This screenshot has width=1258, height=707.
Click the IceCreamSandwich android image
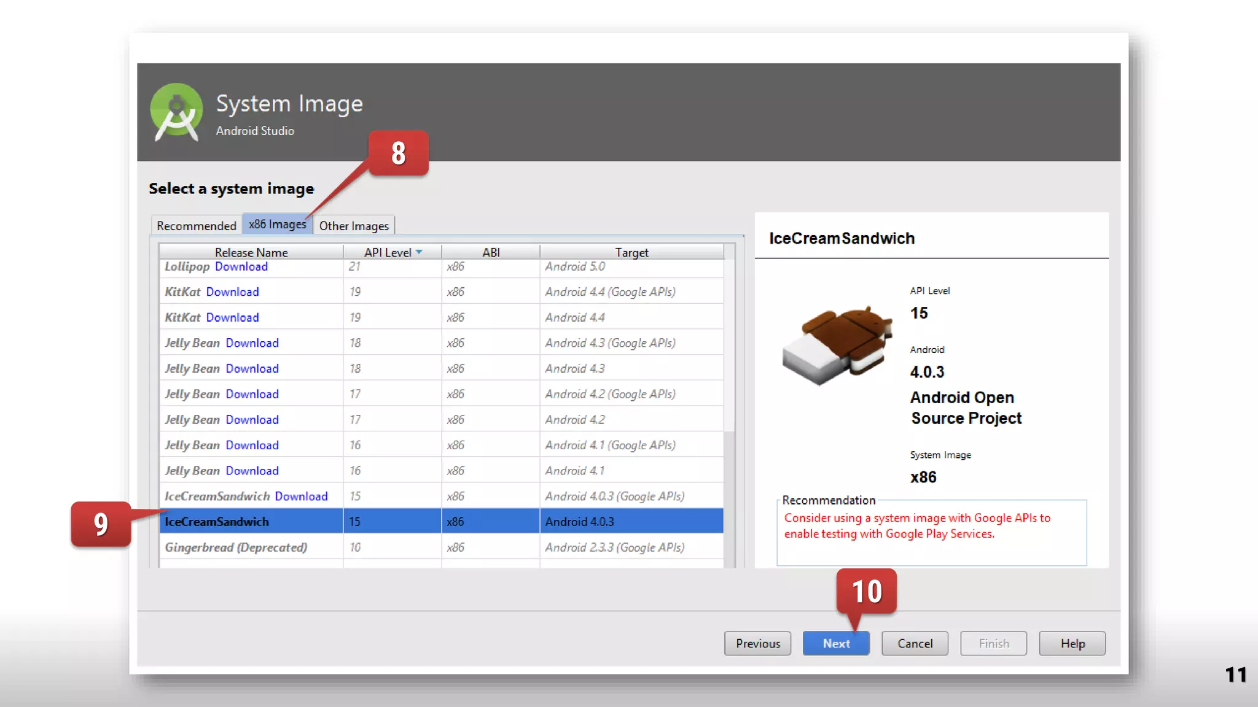(x=838, y=346)
